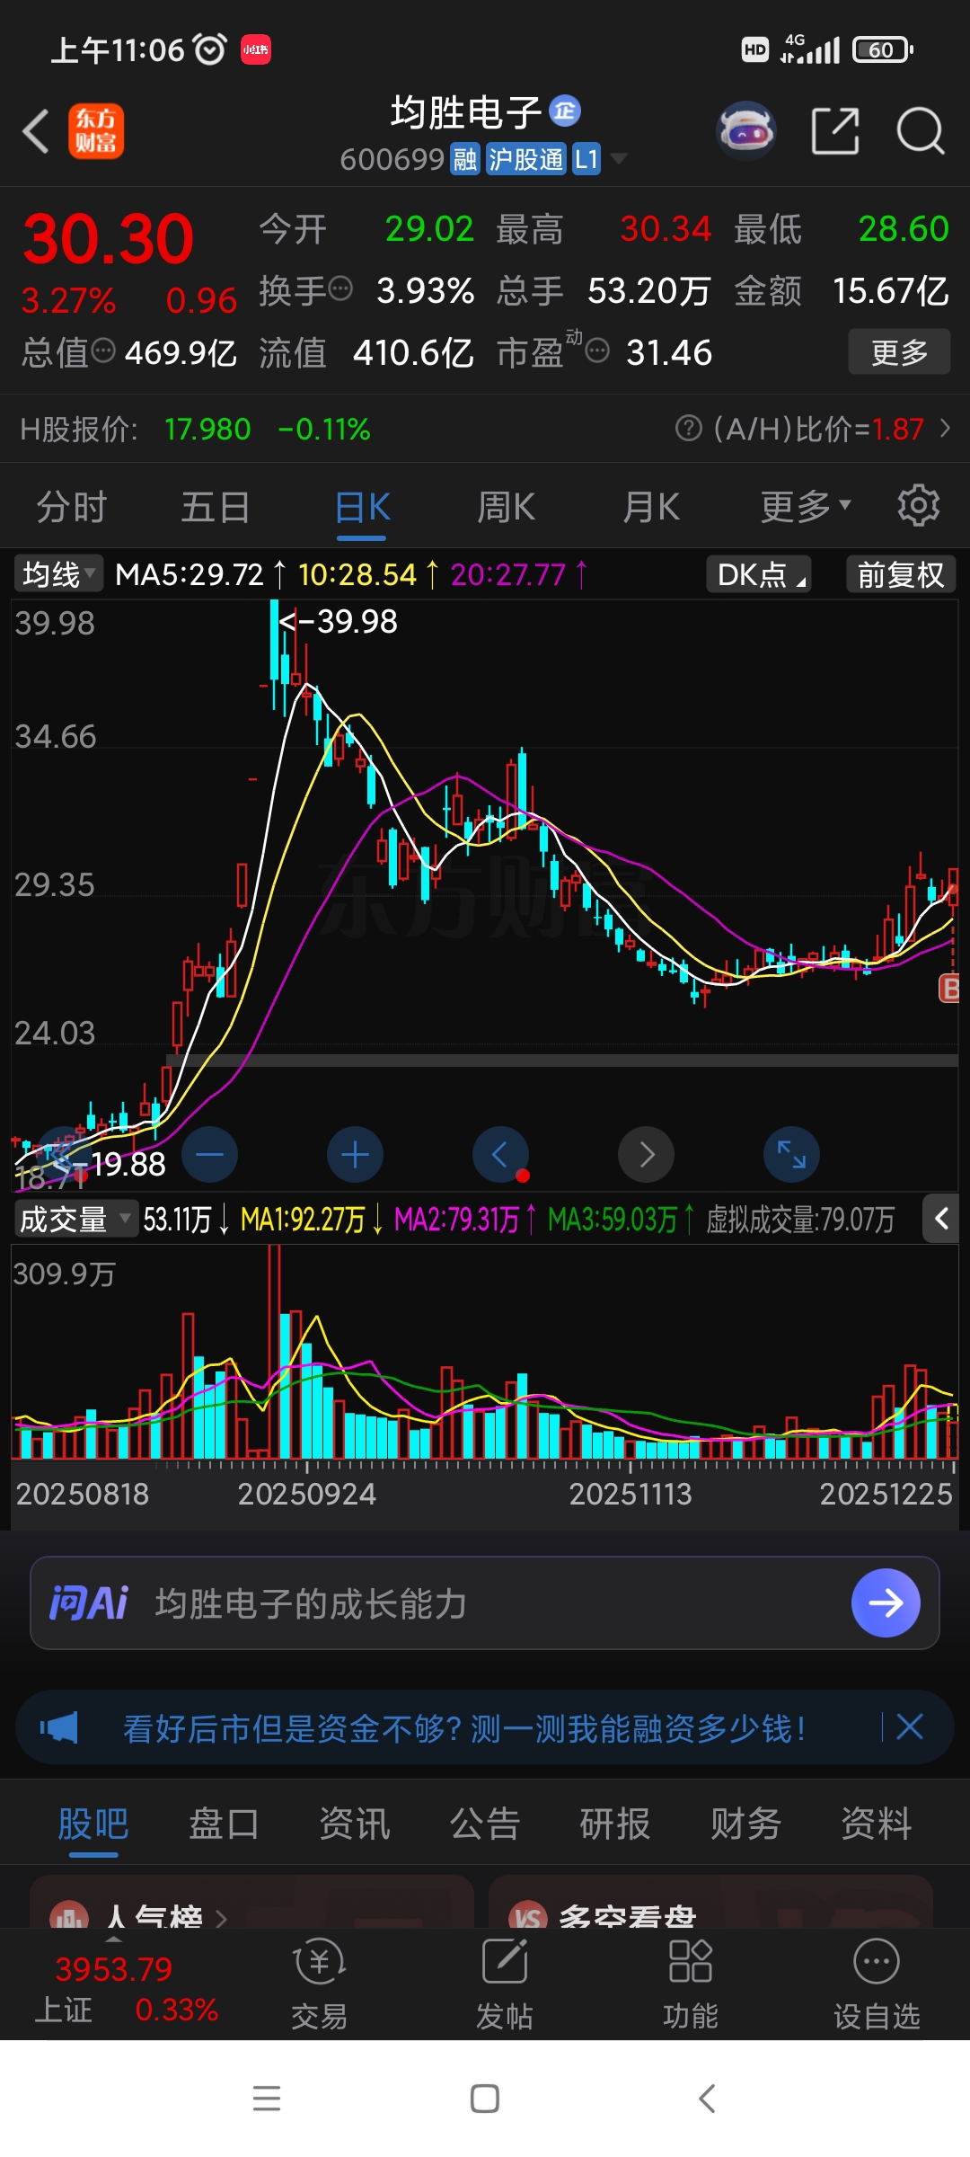Tap the 企 enterprise badge near stock name
This screenshot has height=2157, width=970.
click(565, 111)
